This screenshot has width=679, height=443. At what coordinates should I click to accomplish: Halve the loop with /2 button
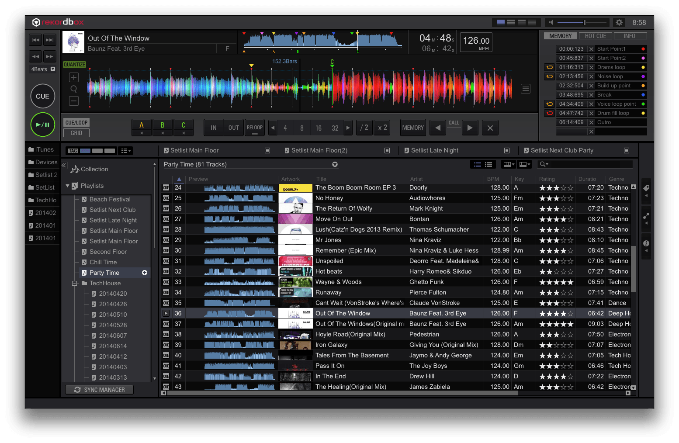(364, 128)
